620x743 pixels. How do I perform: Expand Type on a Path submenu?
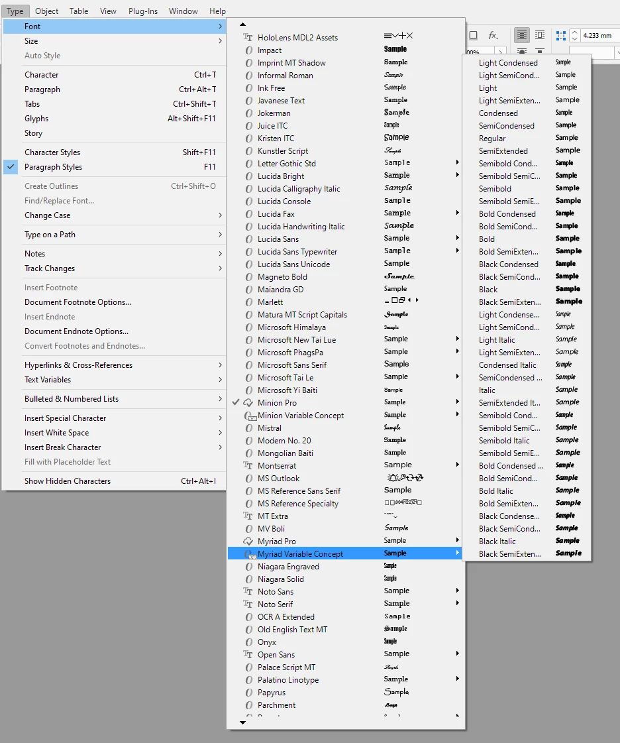coord(114,235)
